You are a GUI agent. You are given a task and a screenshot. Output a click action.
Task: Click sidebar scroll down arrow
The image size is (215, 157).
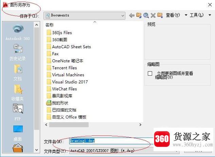coord(37,150)
